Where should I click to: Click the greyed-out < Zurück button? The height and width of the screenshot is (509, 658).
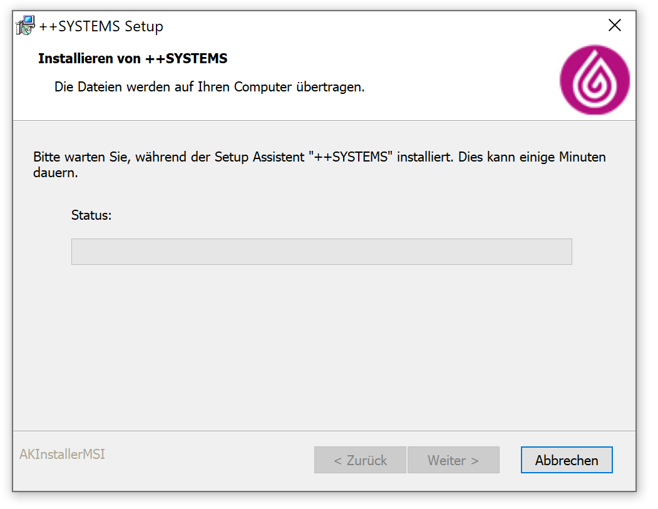coord(360,460)
